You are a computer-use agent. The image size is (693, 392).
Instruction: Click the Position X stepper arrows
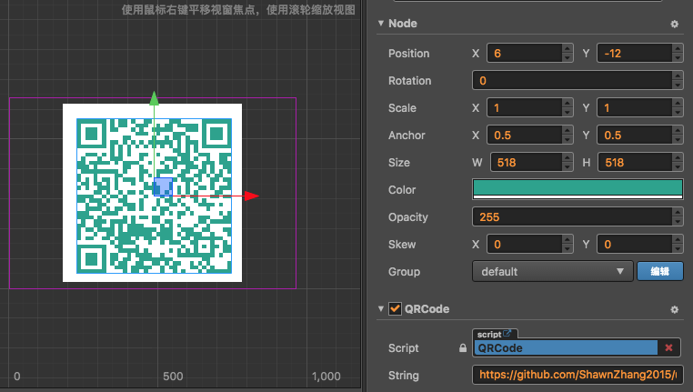[567, 53]
